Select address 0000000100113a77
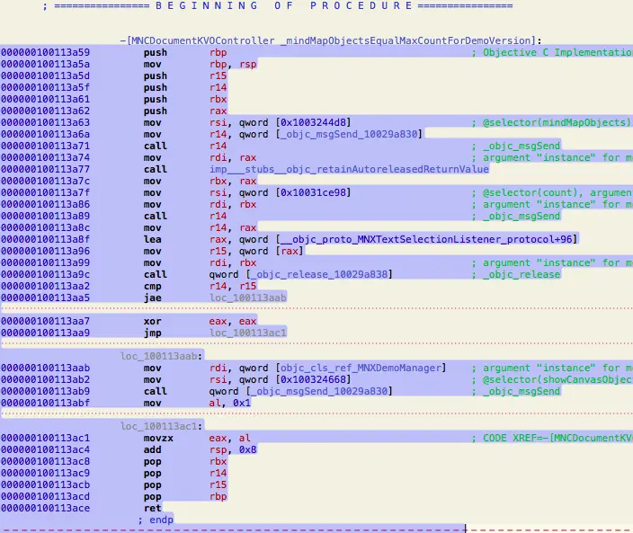This screenshot has height=533, width=633. 45,170
